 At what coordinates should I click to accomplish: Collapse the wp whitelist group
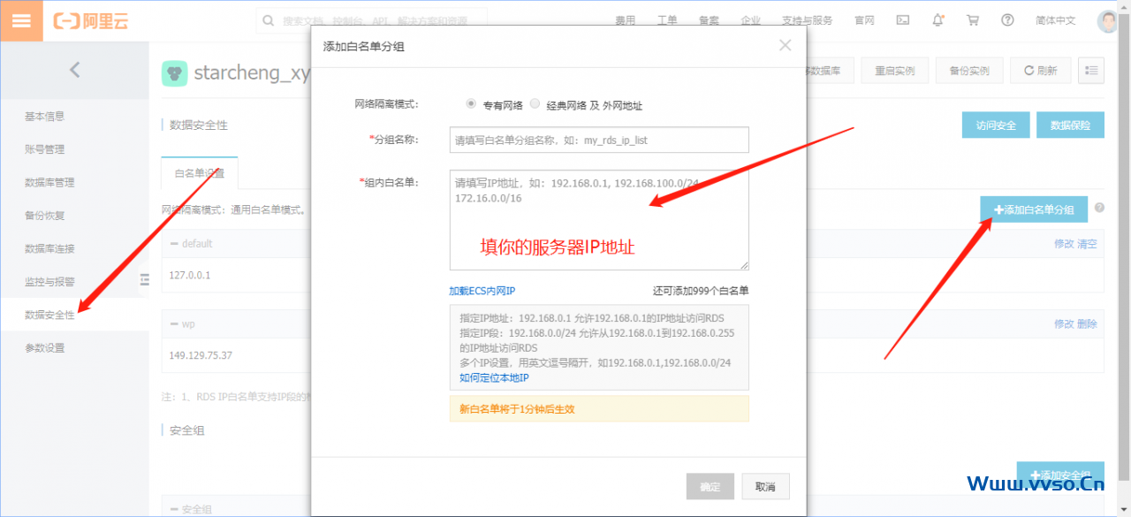pyautogui.click(x=175, y=324)
